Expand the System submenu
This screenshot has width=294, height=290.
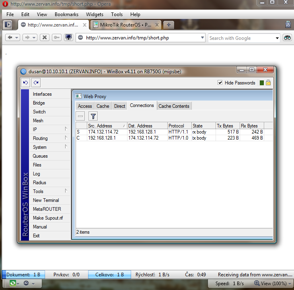66,146
